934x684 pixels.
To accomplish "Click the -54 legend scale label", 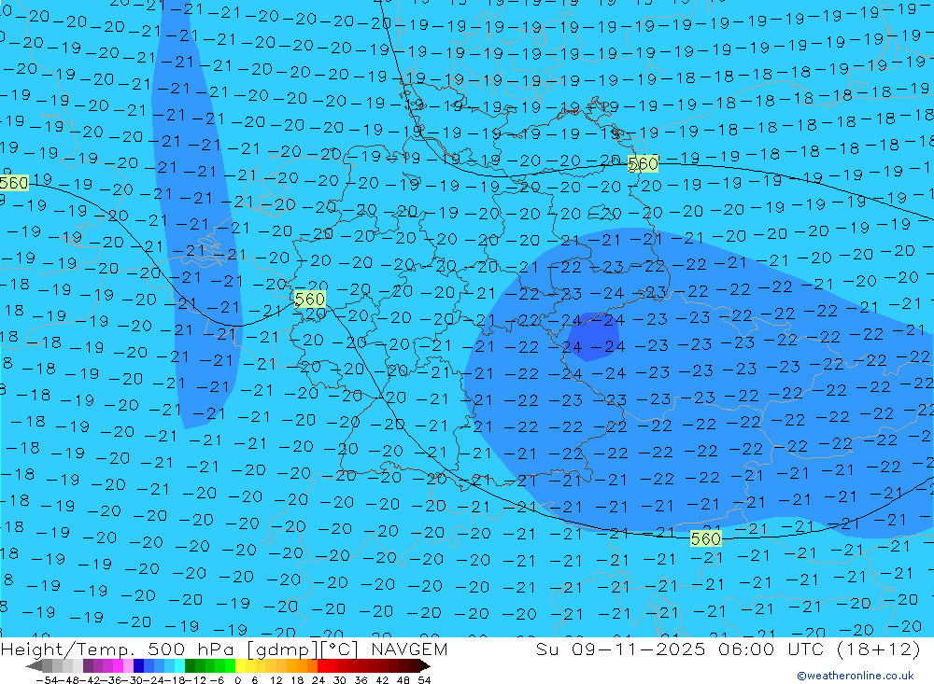I will point(48,680).
